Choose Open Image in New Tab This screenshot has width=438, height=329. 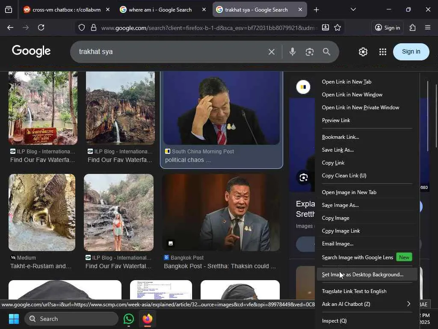[x=366, y=192]
